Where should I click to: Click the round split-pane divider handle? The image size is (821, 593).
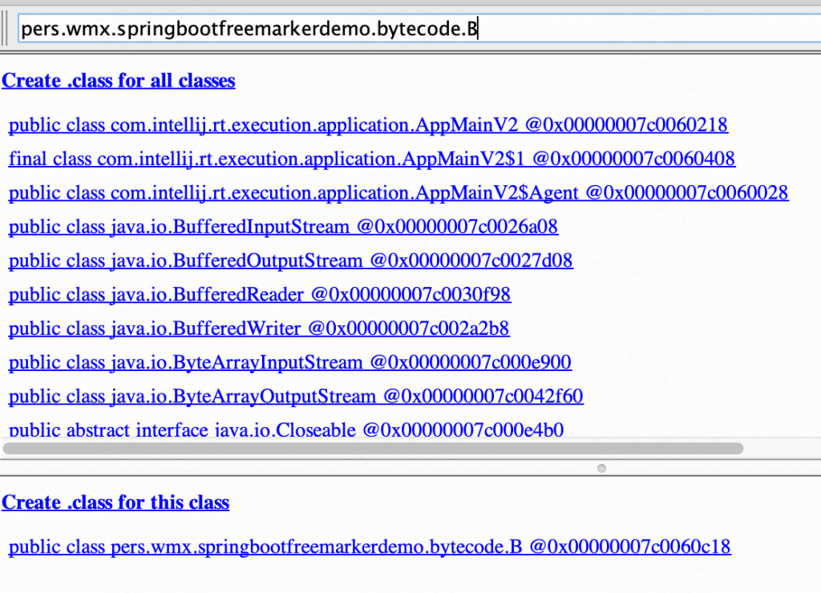tap(601, 468)
